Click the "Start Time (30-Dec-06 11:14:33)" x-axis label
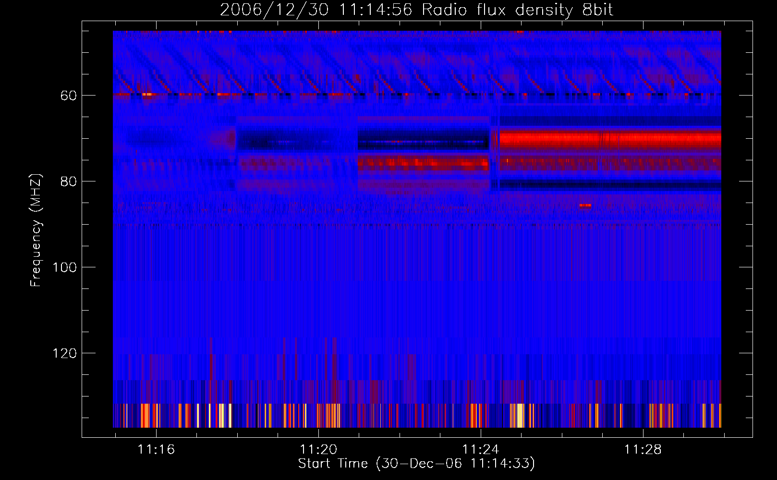 (416, 464)
